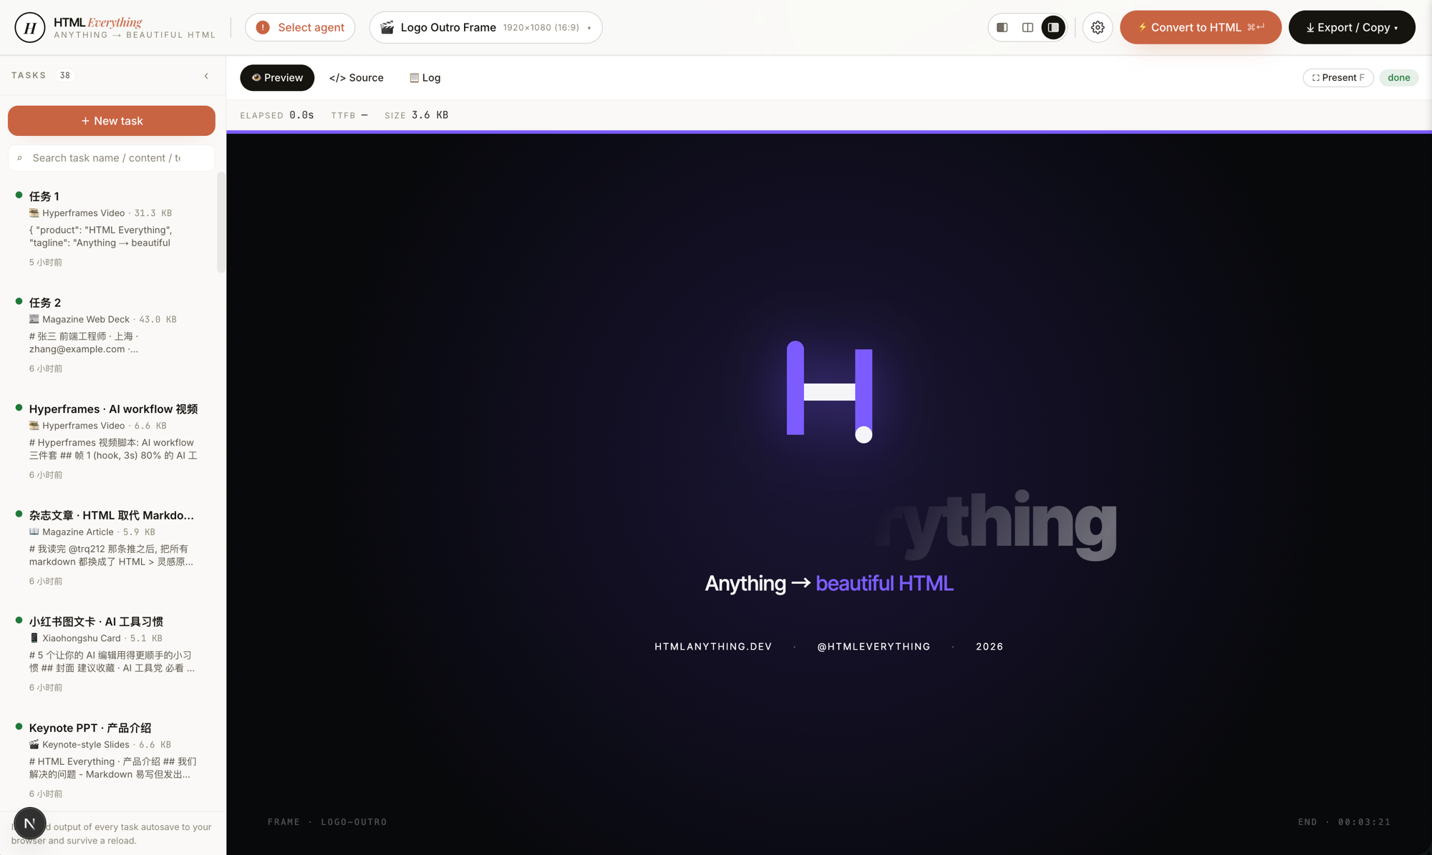Click the Search task name input field
1432x855 pixels.
(112, 158)
